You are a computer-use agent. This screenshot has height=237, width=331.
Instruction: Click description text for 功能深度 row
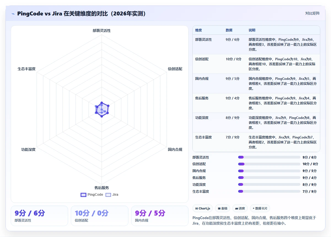282,123
